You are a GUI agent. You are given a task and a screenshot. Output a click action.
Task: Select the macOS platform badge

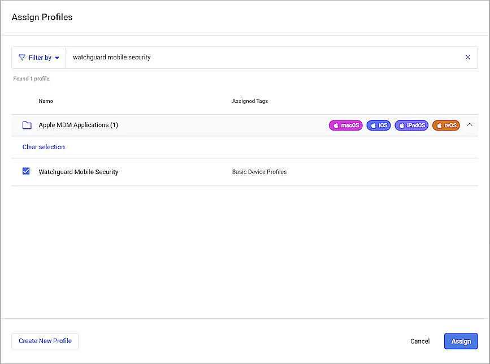(345, 125)
